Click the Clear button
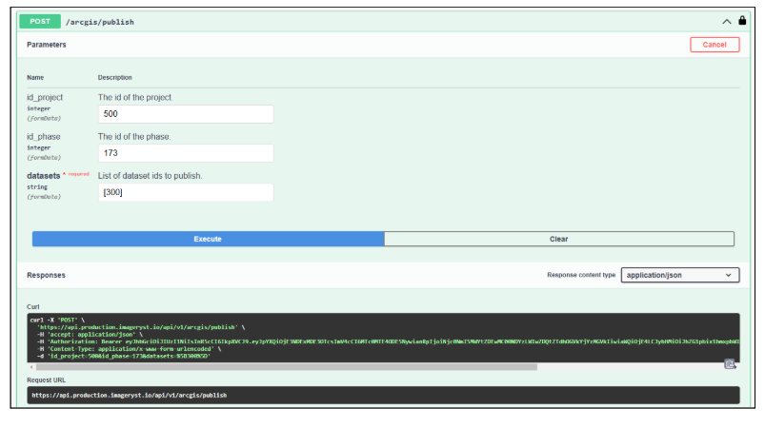 tap(559, 239)
